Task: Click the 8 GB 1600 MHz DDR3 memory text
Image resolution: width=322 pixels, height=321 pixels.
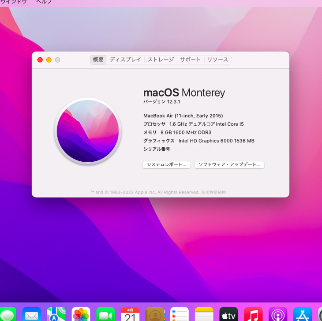Action: [186, 132]
